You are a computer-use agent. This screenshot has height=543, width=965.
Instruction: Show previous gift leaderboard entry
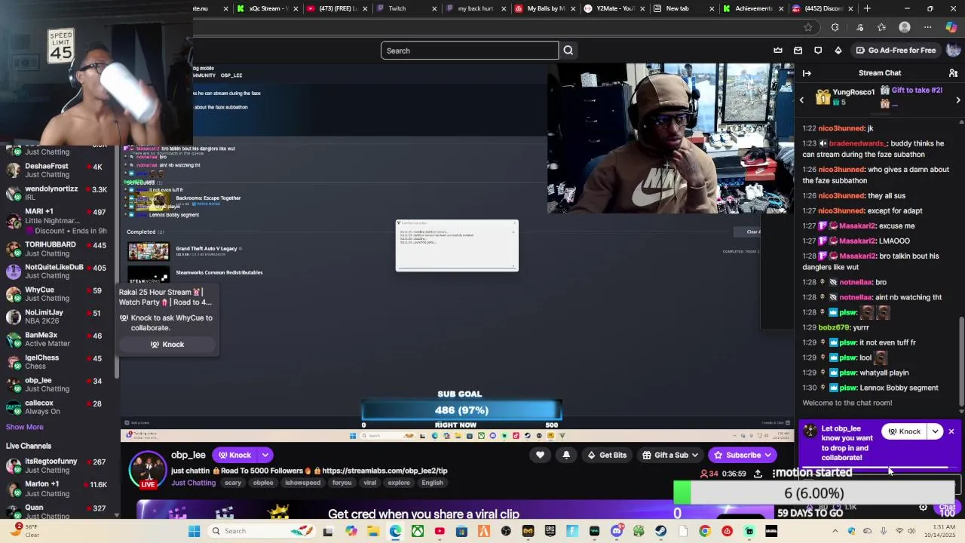pos(801,100)
